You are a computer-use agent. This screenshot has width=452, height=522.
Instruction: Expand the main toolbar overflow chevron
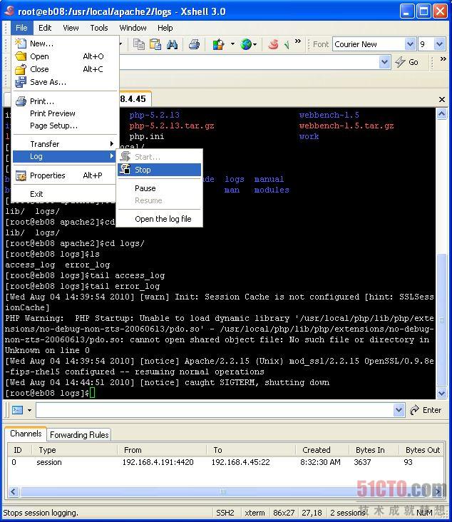point(298,41)
